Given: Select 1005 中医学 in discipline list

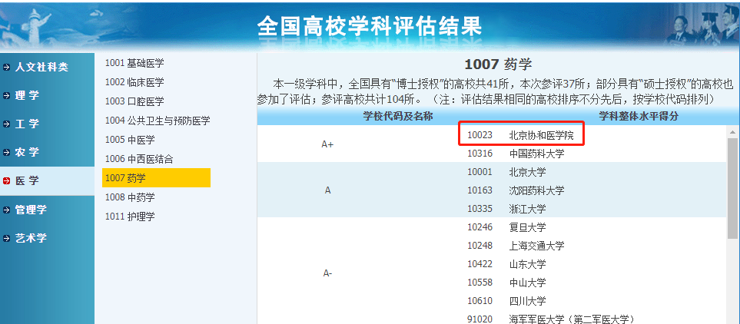Looking at the screenshot, I should tap(130, 140).
